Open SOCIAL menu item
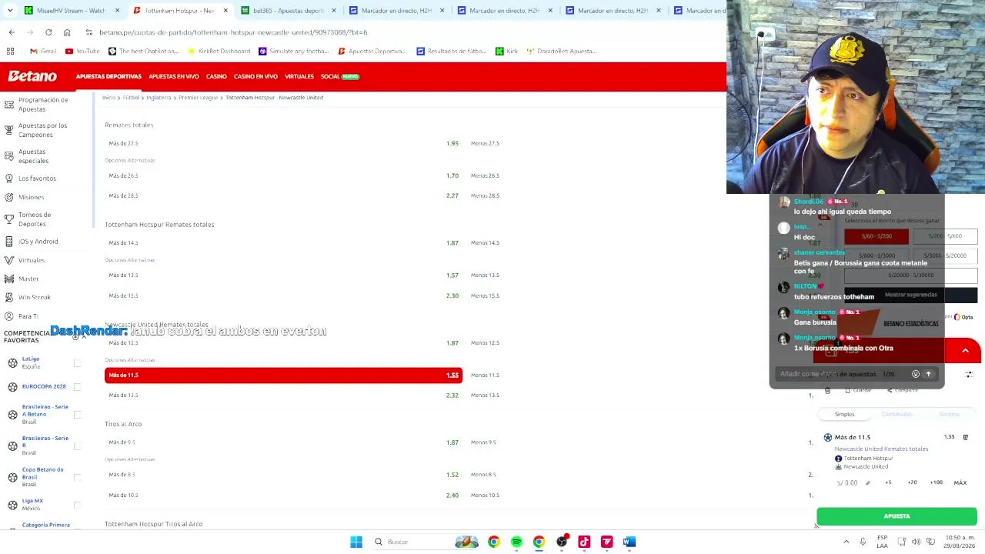Screen dimensions: 985x554 [340, 76]
